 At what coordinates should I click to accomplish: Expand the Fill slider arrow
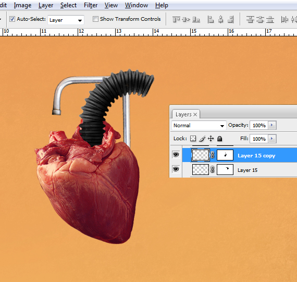(272, 139)
